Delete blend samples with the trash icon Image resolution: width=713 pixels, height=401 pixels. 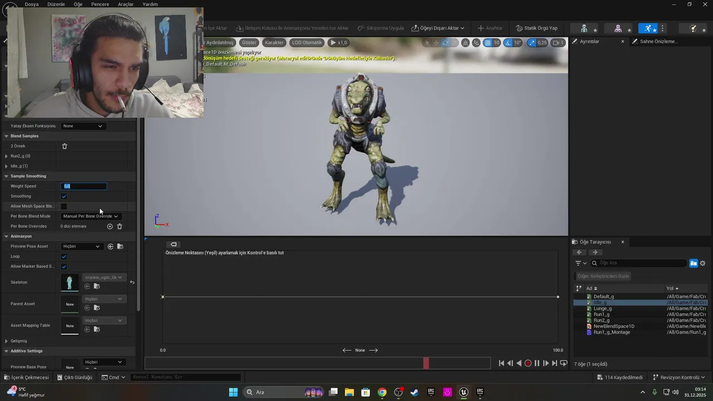tap(64, 146)
